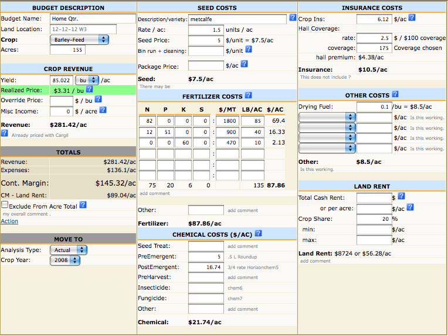Image resolution: width=448 pixels, height=336 pixels.
Task: Open Other Costs help icon
Action: [x=395, y=94]
